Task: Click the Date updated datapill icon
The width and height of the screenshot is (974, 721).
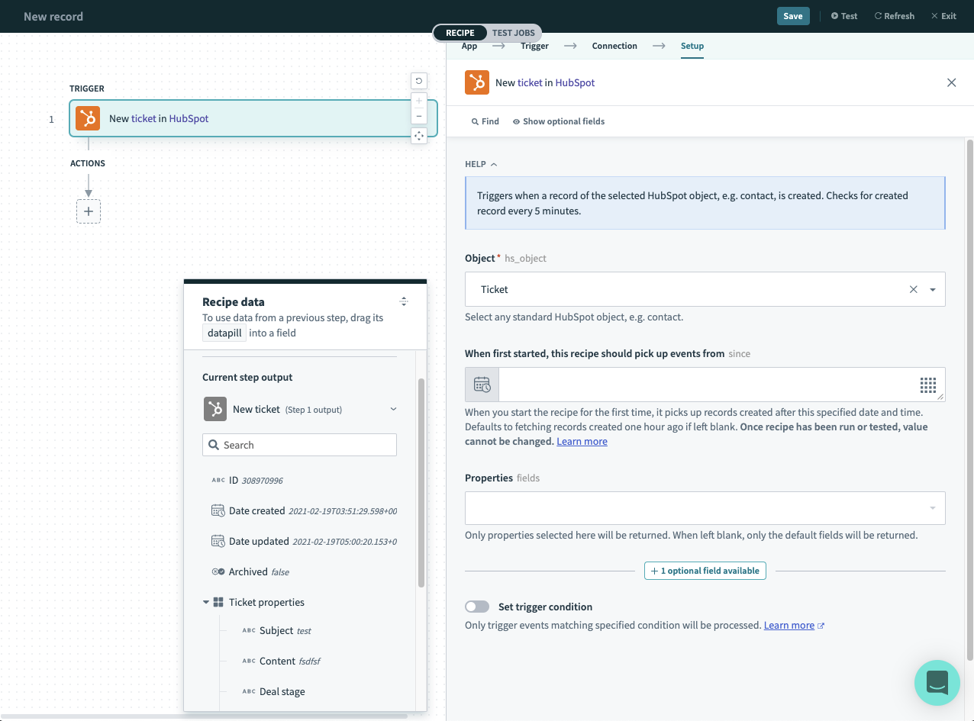Action: [x=218, y=541]
